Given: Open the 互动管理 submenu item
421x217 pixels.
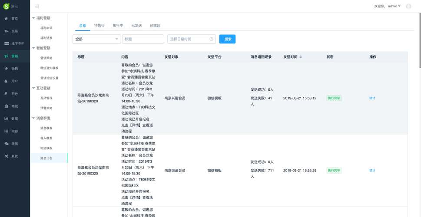Looking at the screenshot, I should 46,98.
